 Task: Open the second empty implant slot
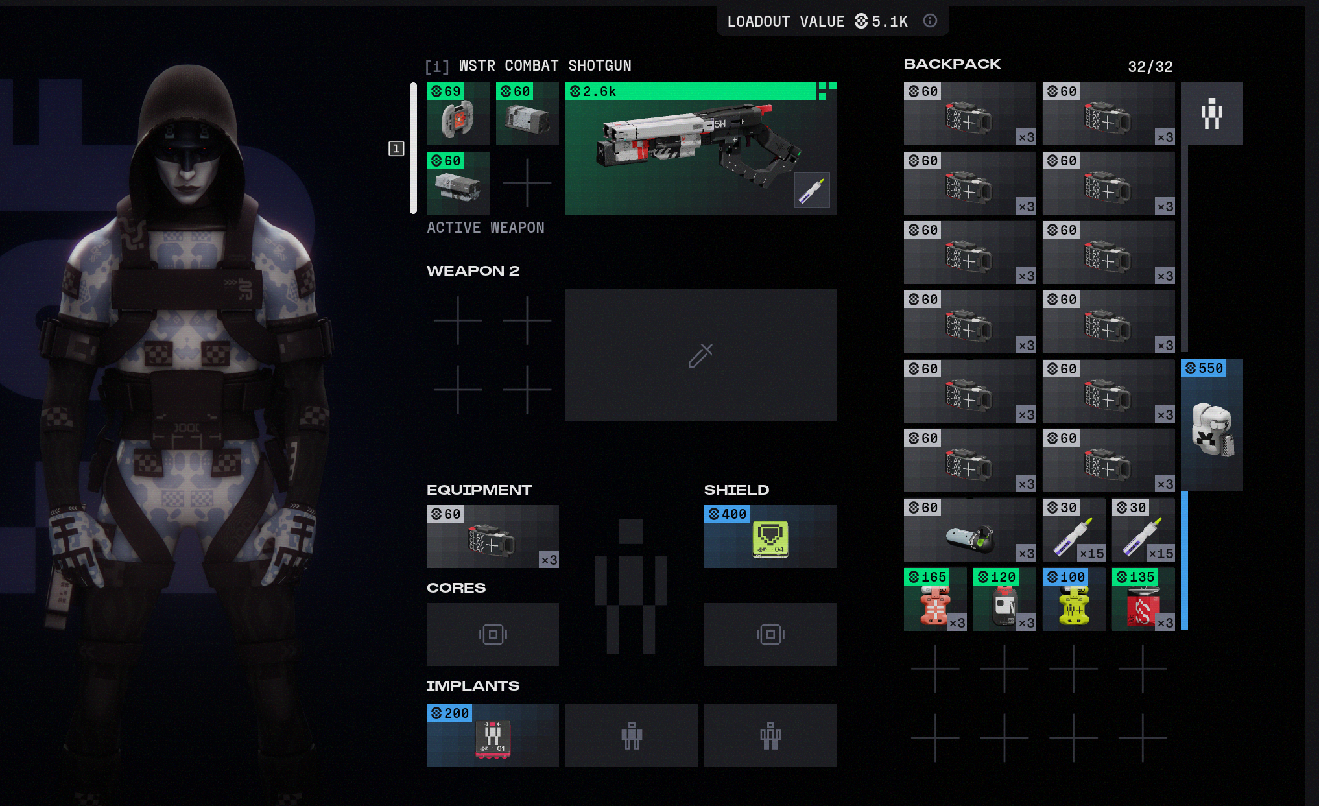coord(631,736)
